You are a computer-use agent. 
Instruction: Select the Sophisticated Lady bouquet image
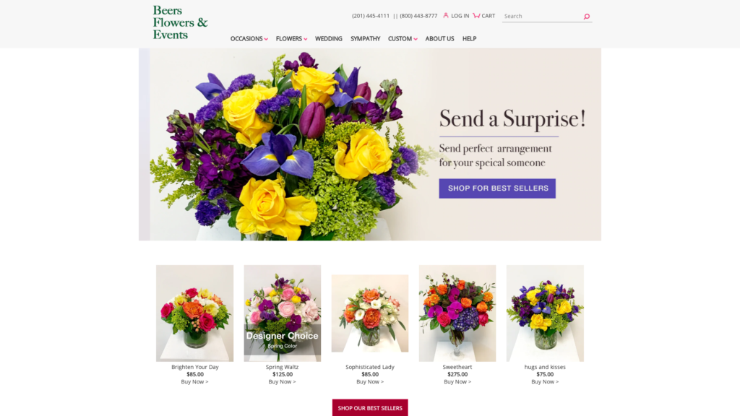[370, 313]
